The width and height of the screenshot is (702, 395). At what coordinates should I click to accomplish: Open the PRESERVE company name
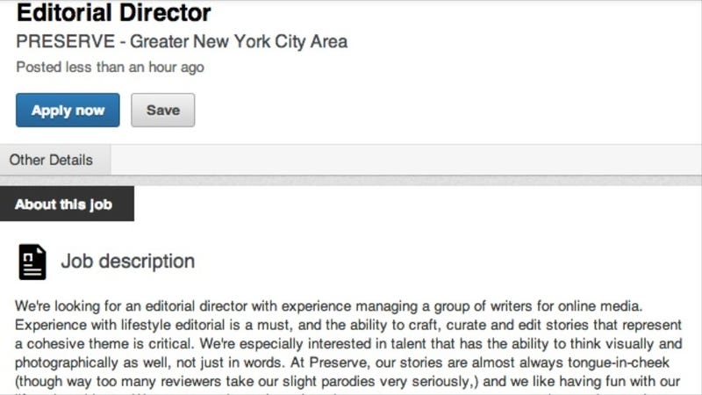[65, 41]
